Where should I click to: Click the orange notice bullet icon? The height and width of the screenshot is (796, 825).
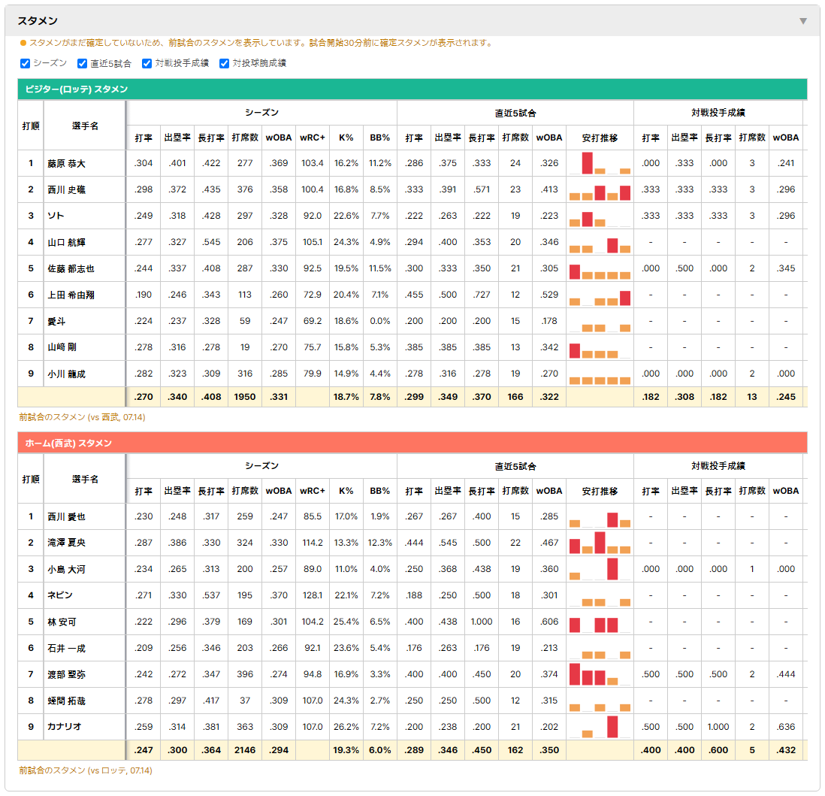(23, 43)
